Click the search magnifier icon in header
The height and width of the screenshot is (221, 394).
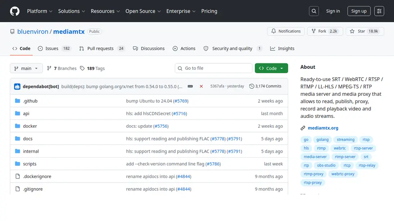(x=314, y=11)
